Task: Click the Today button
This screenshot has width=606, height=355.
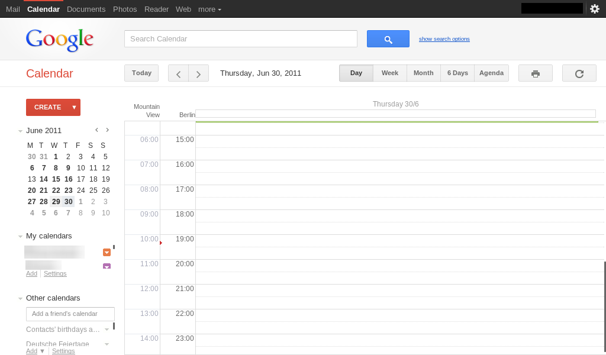Action: (141, 73)
